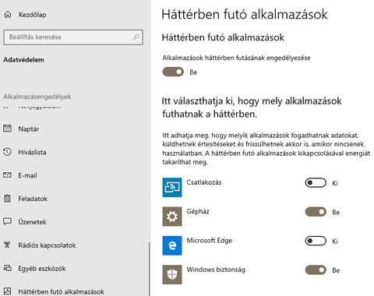This screenshot has height=296, width=374.
Task: Switch on Microsoft Edge background toggle
Action: pyautogui.click(x=316, y=241)
